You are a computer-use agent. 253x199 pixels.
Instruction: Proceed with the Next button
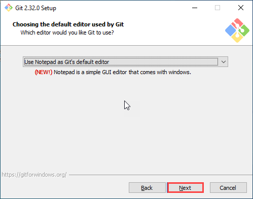point(185,188)
